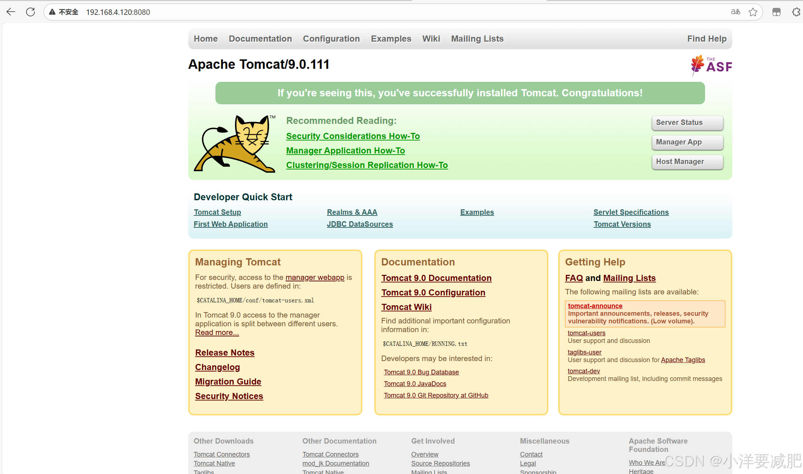Open the Tomcat 9.0 JavaDocs link

point(415,384)
